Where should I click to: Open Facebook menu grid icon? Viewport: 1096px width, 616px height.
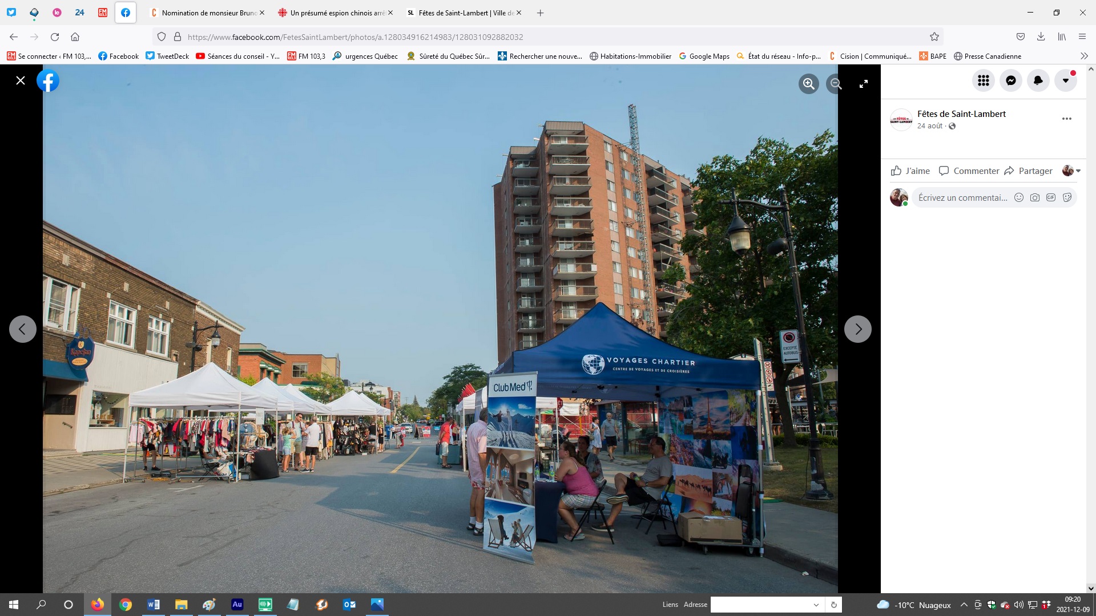click(x=983, y=80)
